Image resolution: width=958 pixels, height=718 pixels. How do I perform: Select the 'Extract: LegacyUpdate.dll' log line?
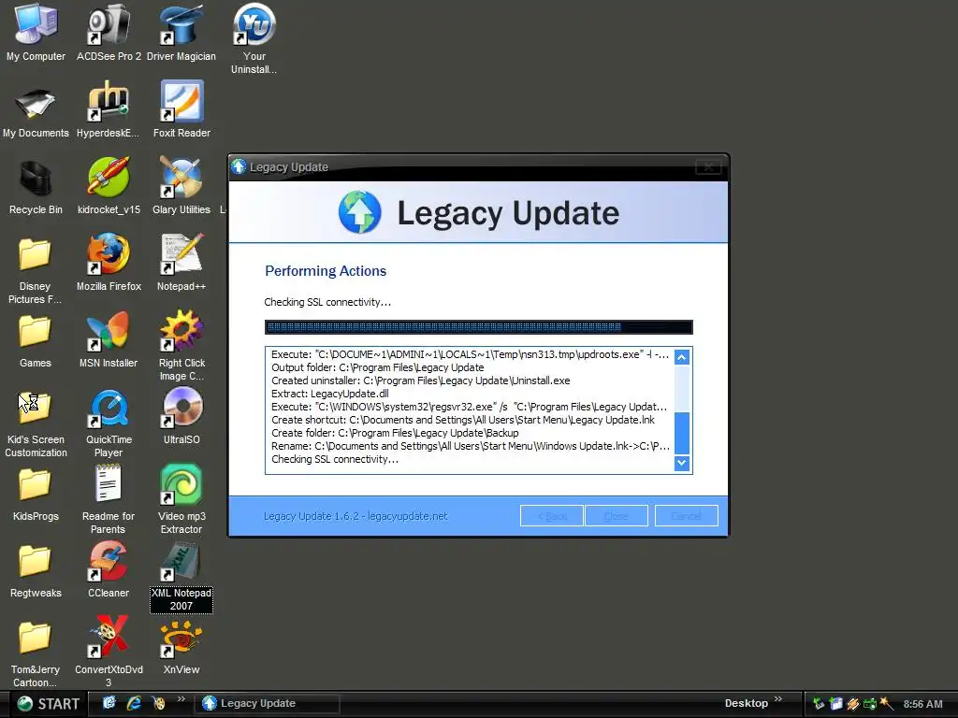click(330, 394)
